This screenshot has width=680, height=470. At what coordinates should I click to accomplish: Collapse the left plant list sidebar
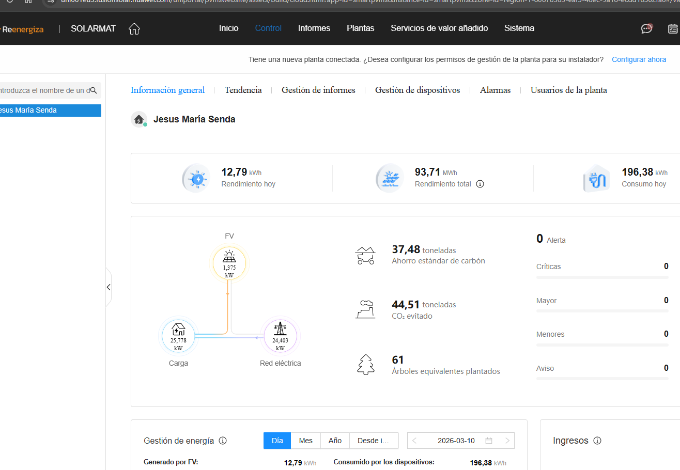coord(109,287)
